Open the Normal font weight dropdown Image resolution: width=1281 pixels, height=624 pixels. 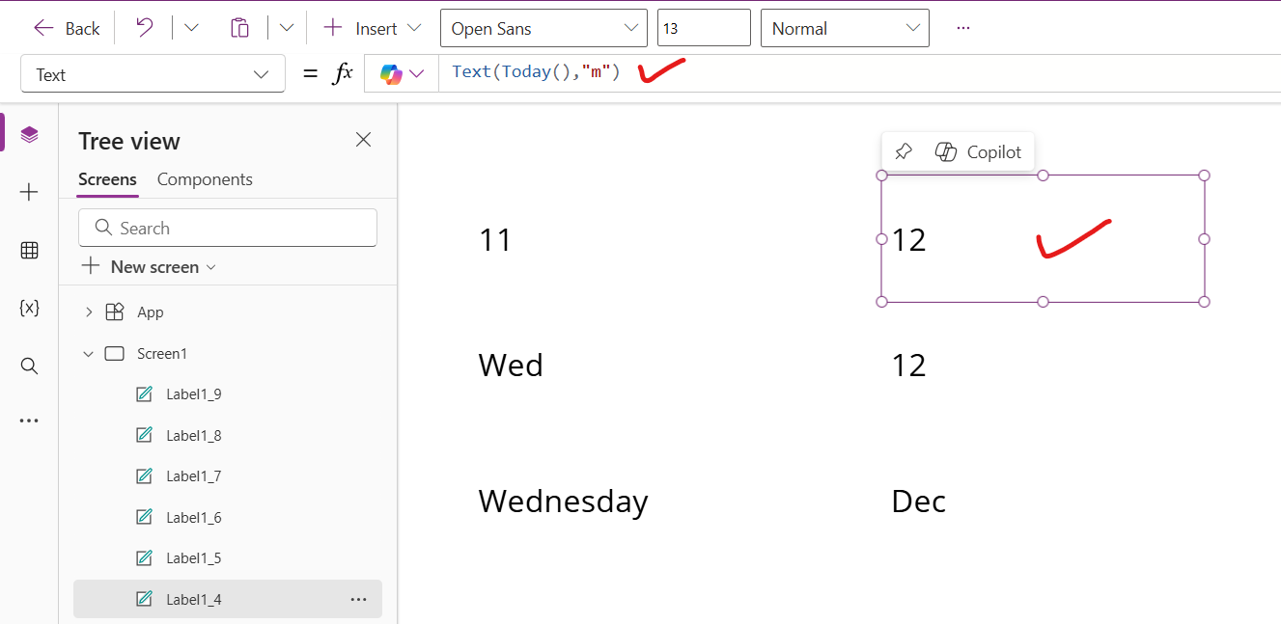(845, 28)
